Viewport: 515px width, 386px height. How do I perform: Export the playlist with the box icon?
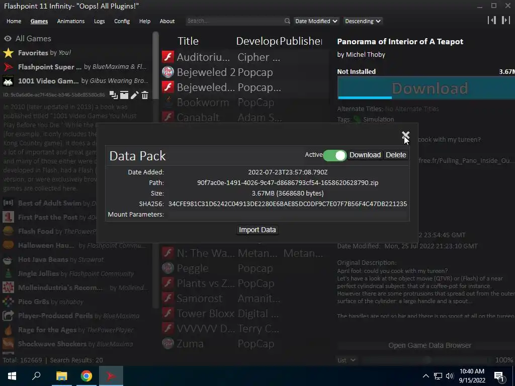point(124,95)
